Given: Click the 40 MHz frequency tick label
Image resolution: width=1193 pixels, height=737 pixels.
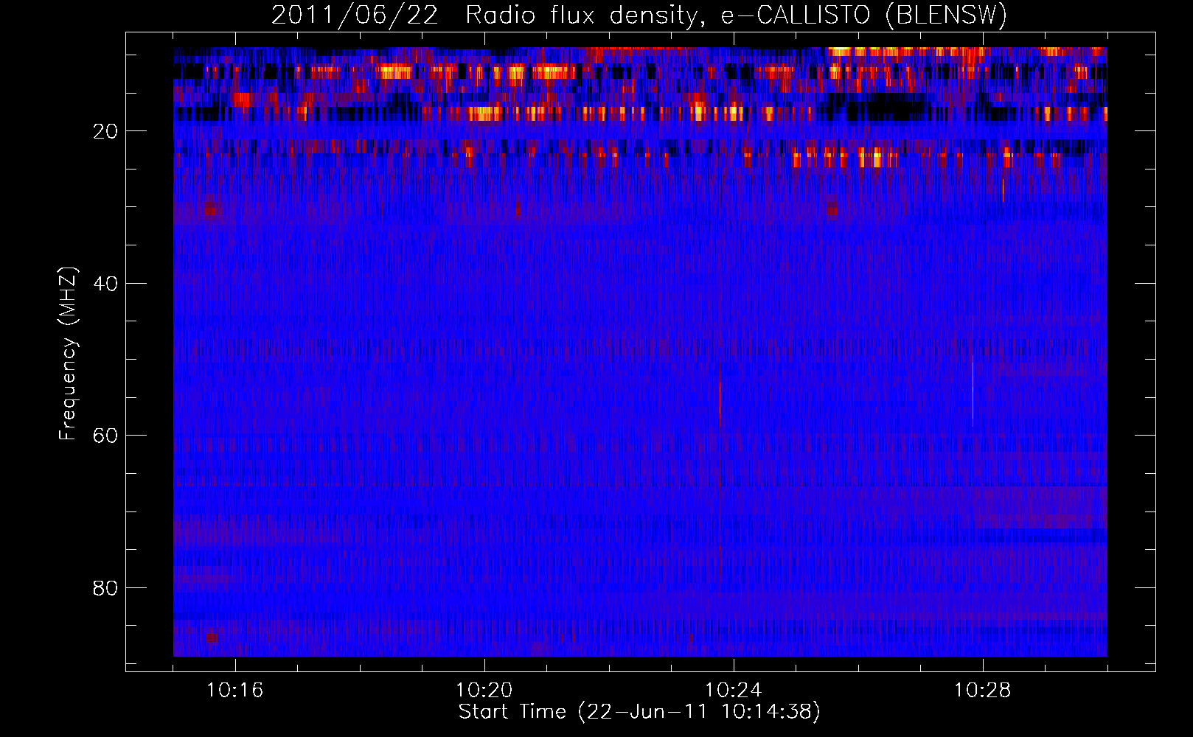Looking at the screenshot, I should tap(106, 284).
